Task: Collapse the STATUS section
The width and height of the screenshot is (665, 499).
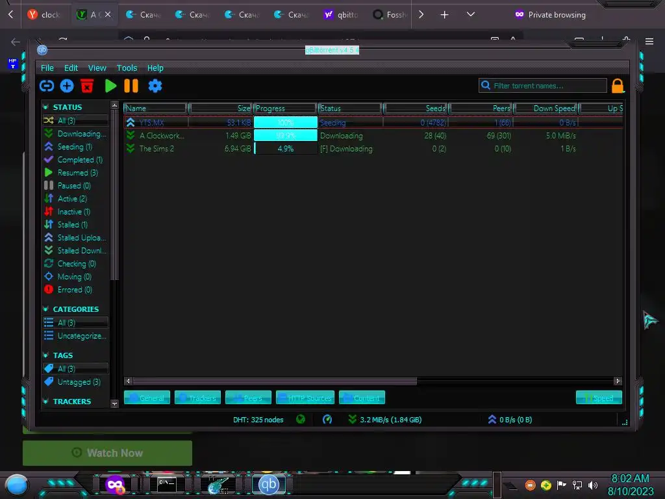Action: tap(46, 107)
